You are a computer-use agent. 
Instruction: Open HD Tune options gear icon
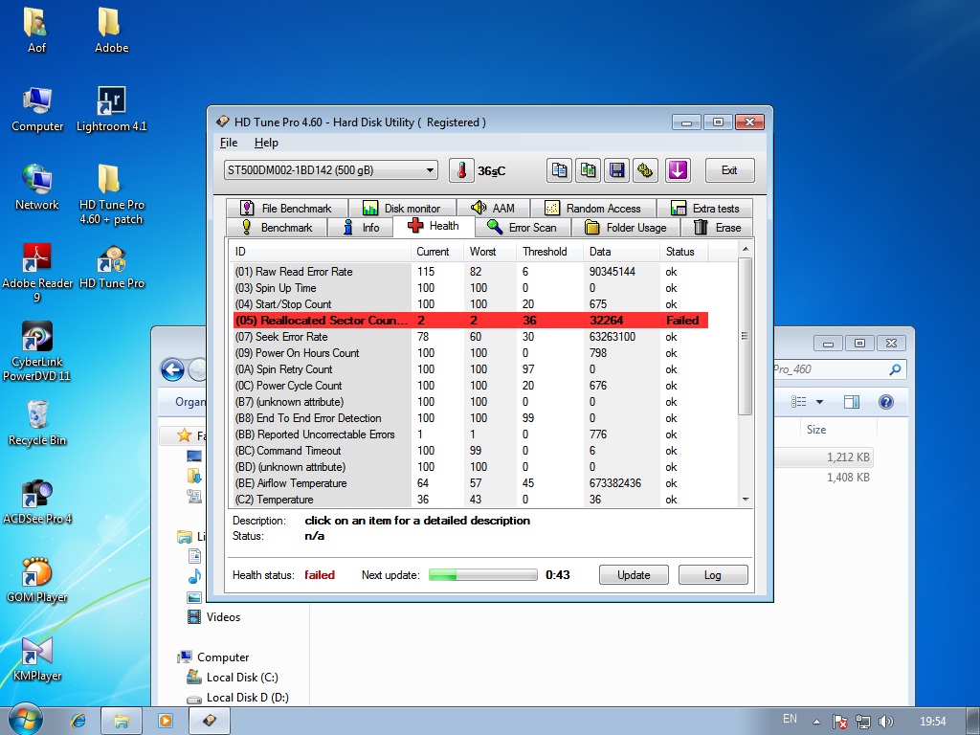[646, 170]
